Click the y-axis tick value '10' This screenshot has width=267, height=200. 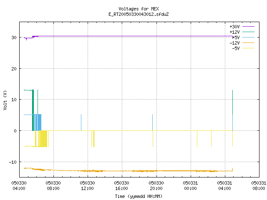[x=14, y=100]
